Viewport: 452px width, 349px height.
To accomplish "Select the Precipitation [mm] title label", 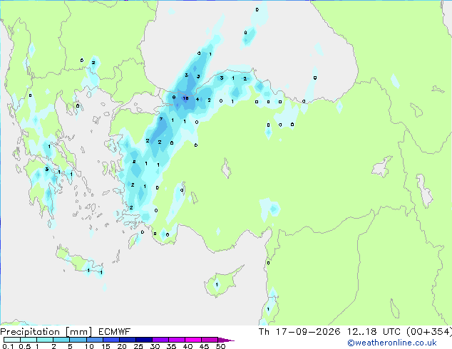I will pos(46,332).
